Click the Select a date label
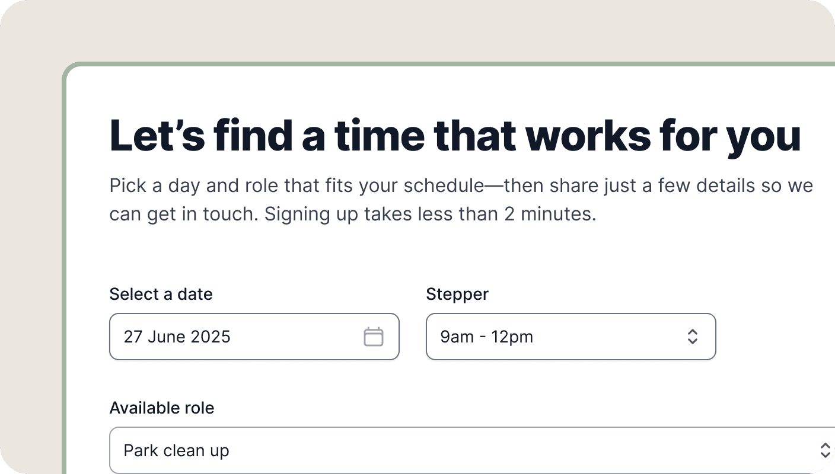Screen dimensions: 835x474 (161, 294)
